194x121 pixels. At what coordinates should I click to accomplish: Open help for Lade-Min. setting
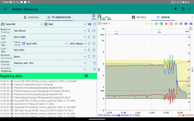point(94,50)
